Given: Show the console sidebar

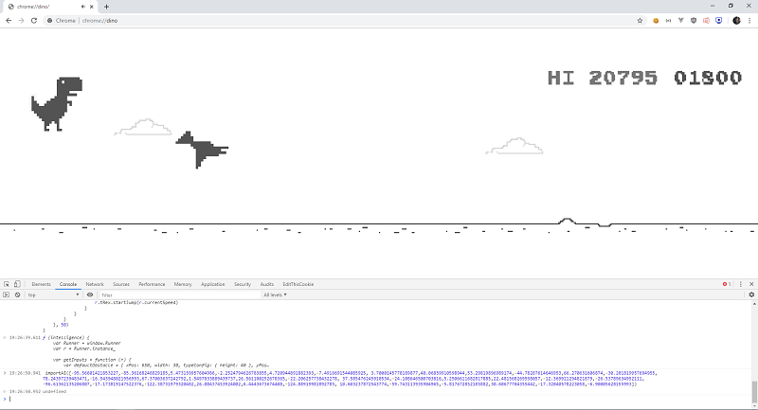Looking at the screenshot, I should (7, 295).
